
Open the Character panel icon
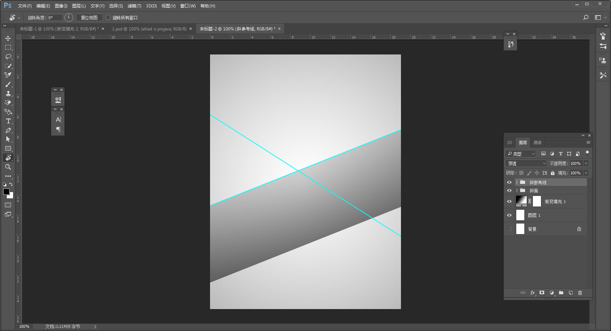58,120
